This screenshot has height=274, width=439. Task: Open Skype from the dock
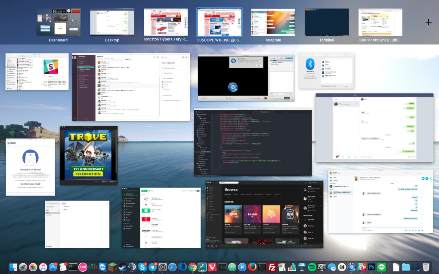(142, 267)
